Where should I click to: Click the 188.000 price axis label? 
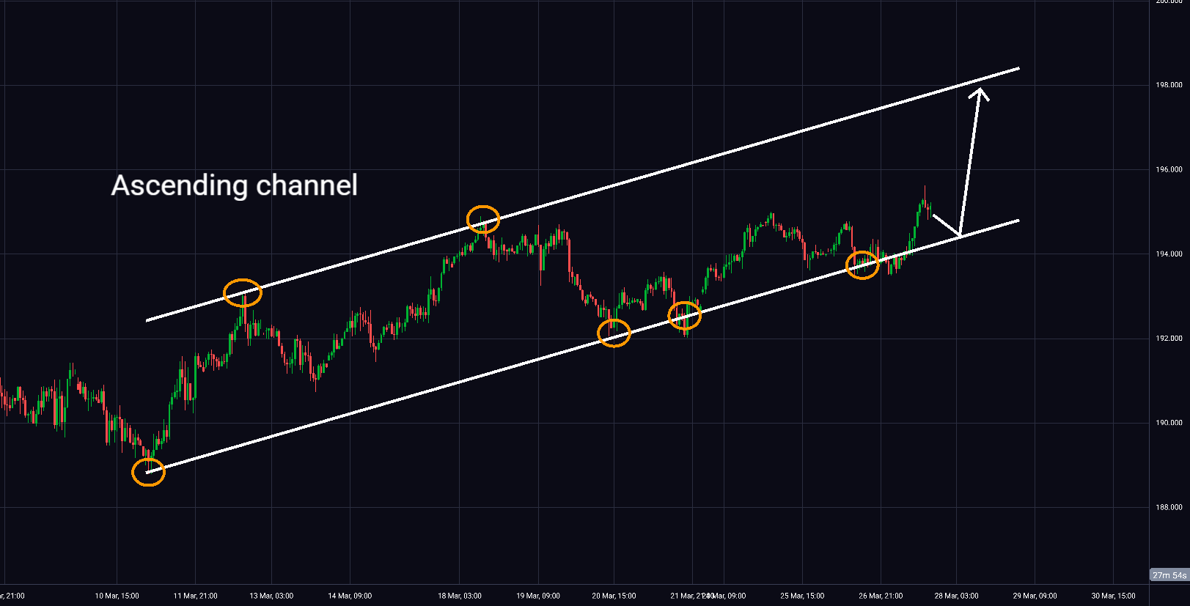(x=1169, y=507)
